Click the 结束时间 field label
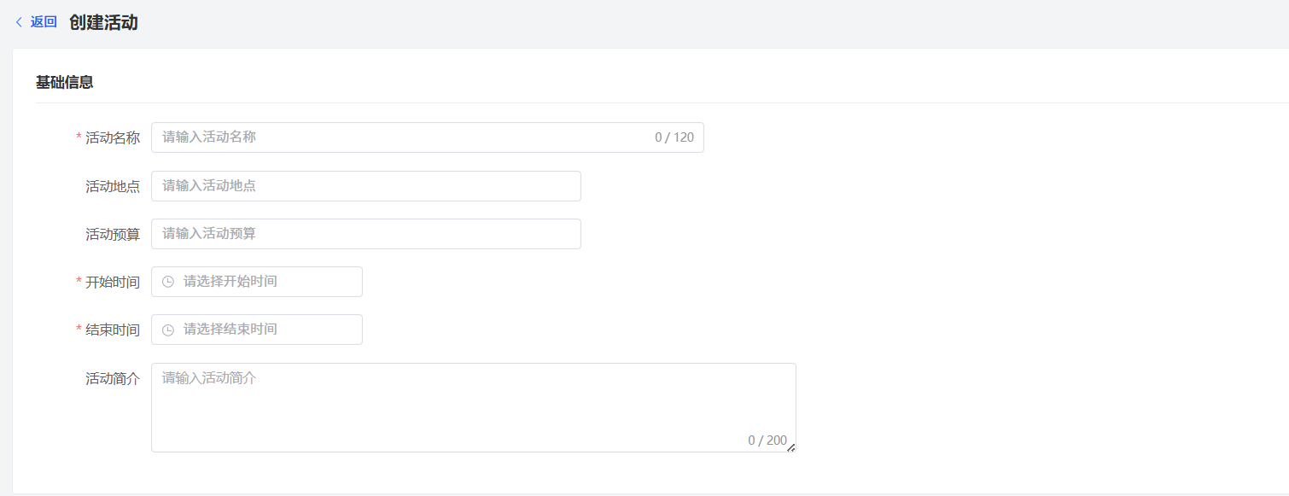 (113, 330)
